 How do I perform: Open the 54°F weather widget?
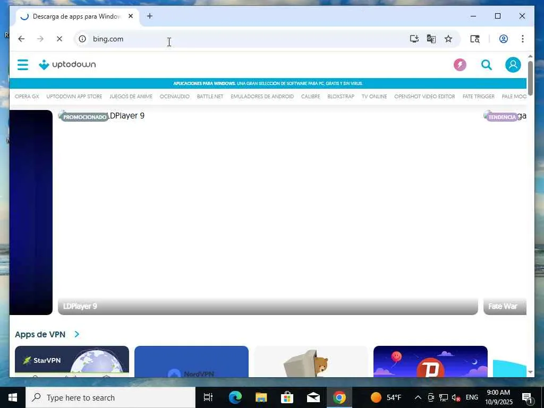pyautogui.click(x=386, y=397)
